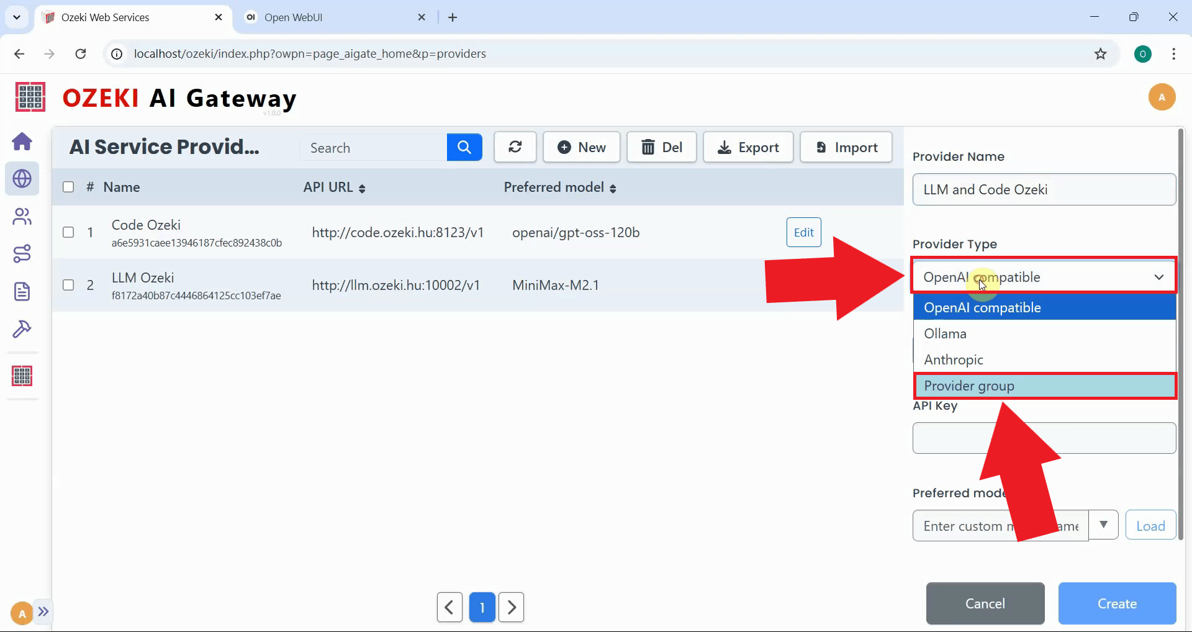Bookmark this page with the star icon

point(1100,54)
